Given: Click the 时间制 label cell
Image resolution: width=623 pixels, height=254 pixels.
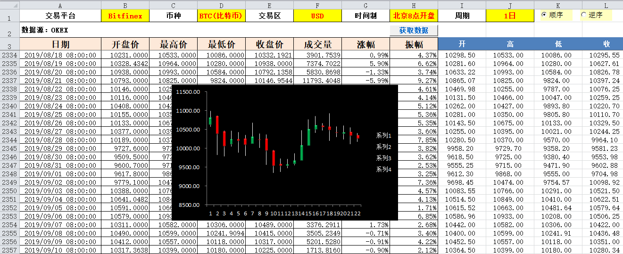Looking at the screenshot, I should point(365,16).
